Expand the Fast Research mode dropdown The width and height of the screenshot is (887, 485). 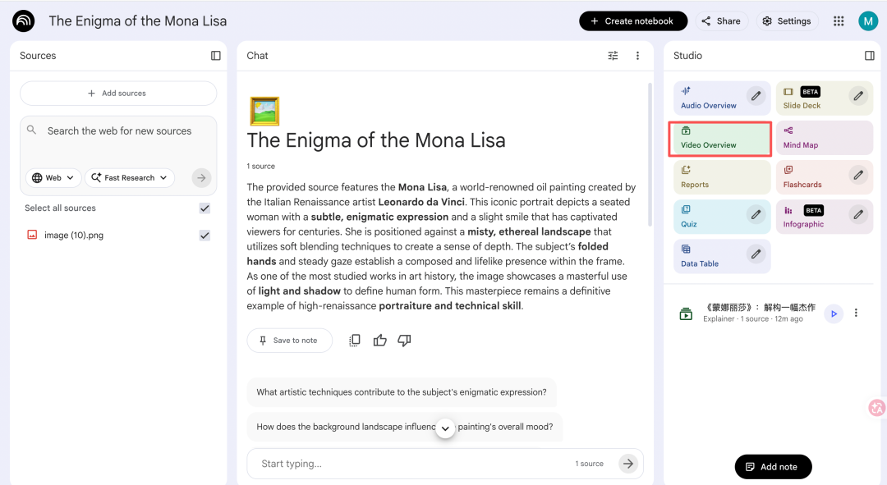130,177
